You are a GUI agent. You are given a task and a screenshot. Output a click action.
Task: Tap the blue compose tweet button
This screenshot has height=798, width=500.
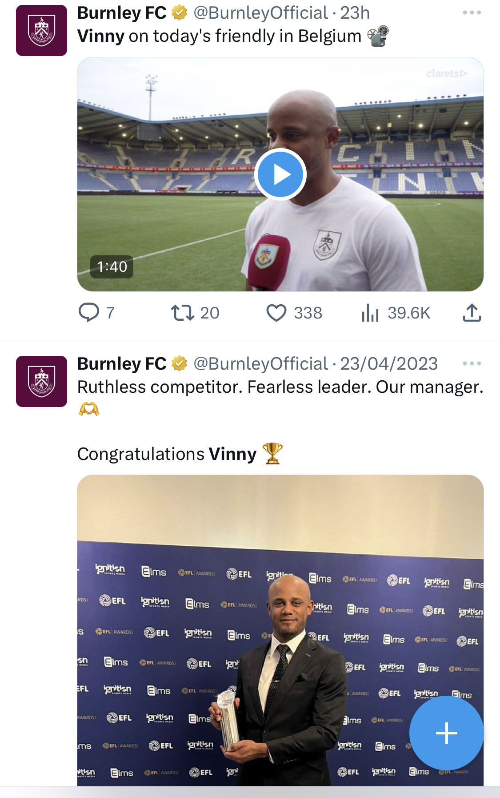coord(446,733)
